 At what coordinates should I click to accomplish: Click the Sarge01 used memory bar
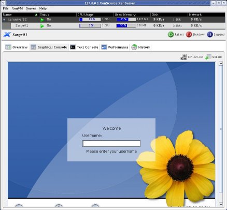(x=126, y=26)
